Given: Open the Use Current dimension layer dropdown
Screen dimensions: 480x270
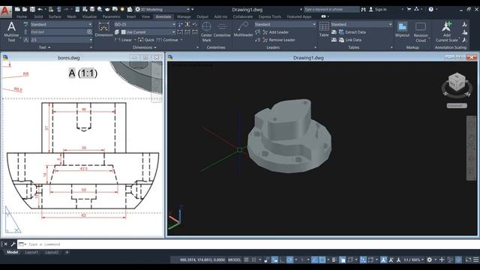Looking at the screenshot, I should click(x=148, y=31).
